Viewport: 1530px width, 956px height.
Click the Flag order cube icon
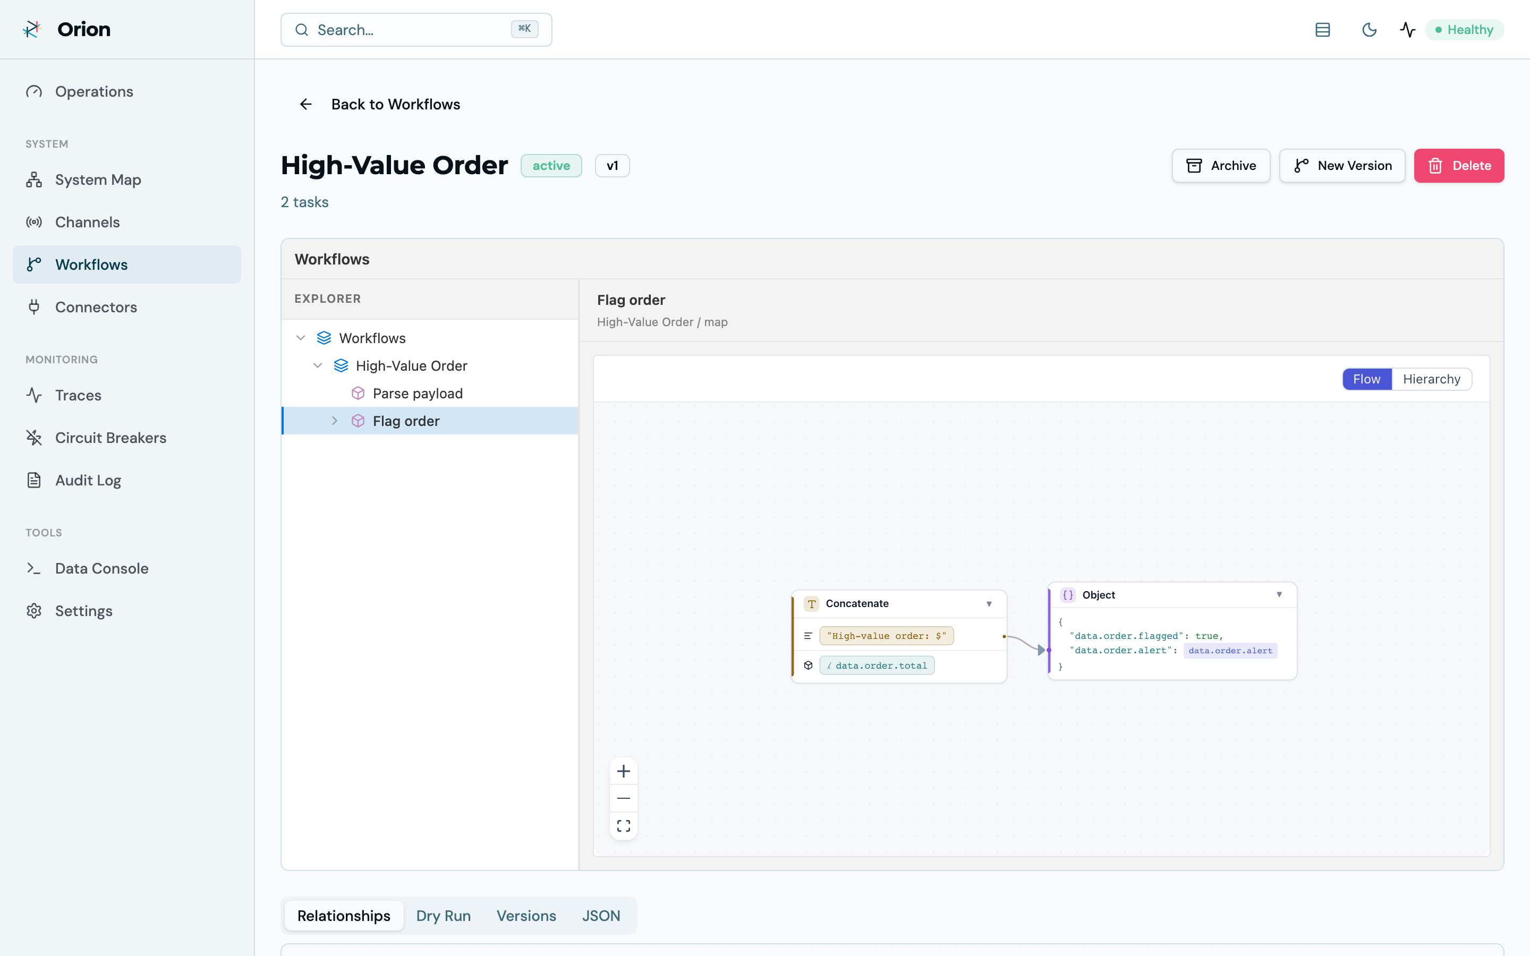358,421
